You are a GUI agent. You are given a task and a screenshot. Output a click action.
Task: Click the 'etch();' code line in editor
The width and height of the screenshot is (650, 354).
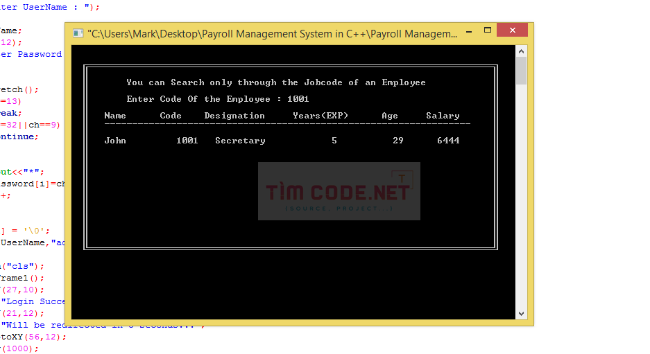(x=19, y=89)
